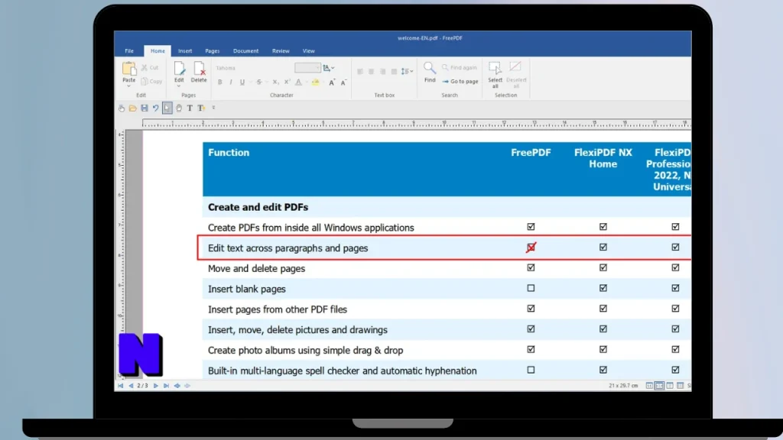Open the Customize quick access toolbar arrow

tap(214, 108)
